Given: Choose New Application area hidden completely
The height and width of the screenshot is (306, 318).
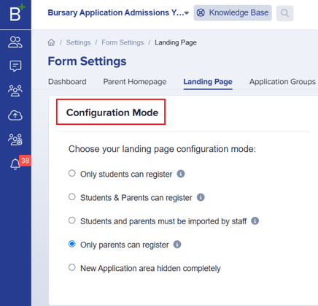Looking at the screenshot, I should click(x=72, y=267).
